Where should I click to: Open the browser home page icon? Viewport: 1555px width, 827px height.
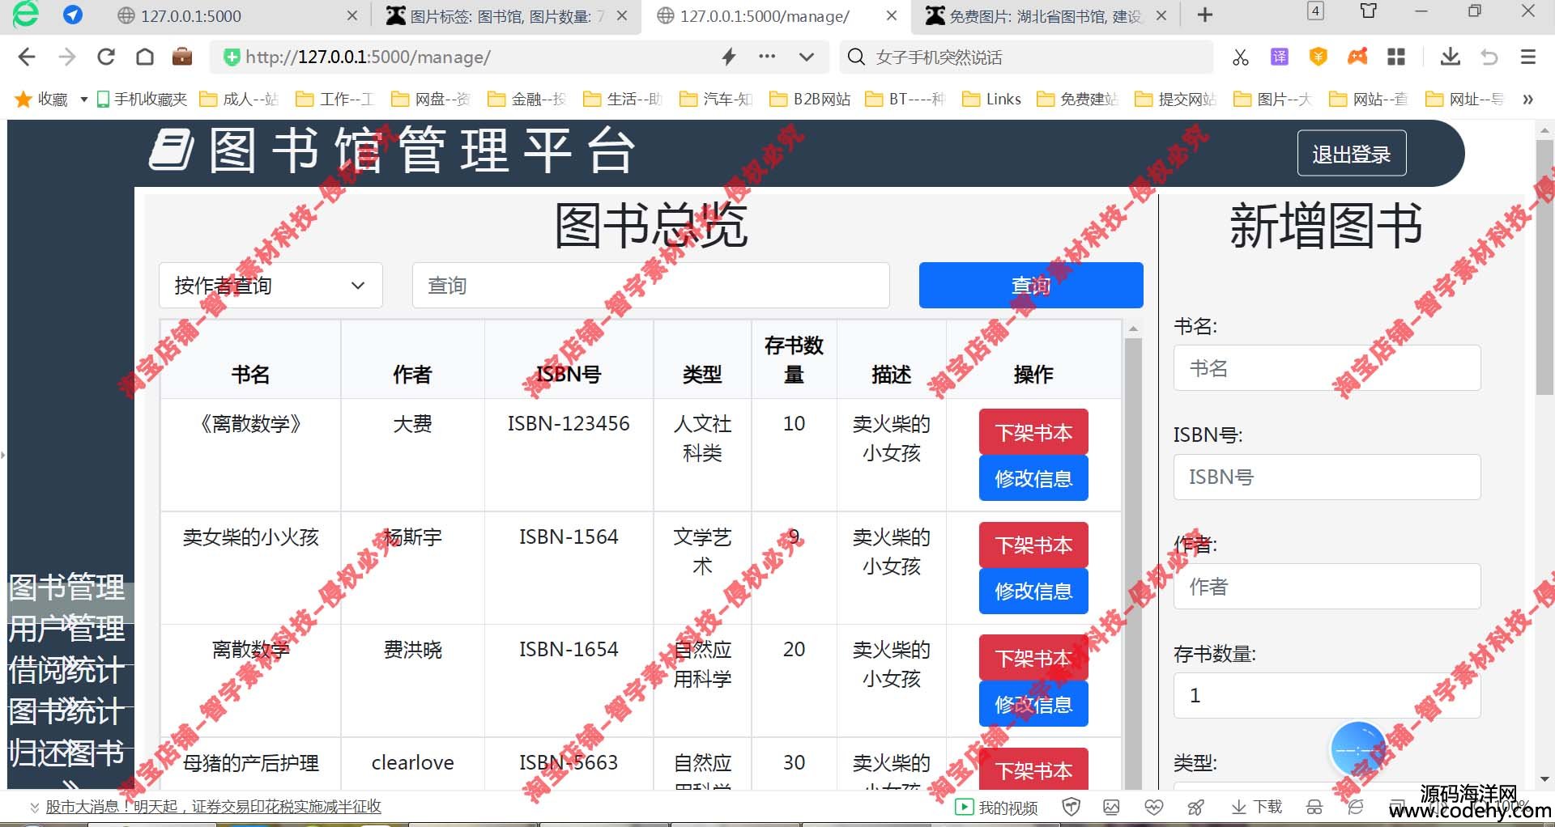click(145, 57)
